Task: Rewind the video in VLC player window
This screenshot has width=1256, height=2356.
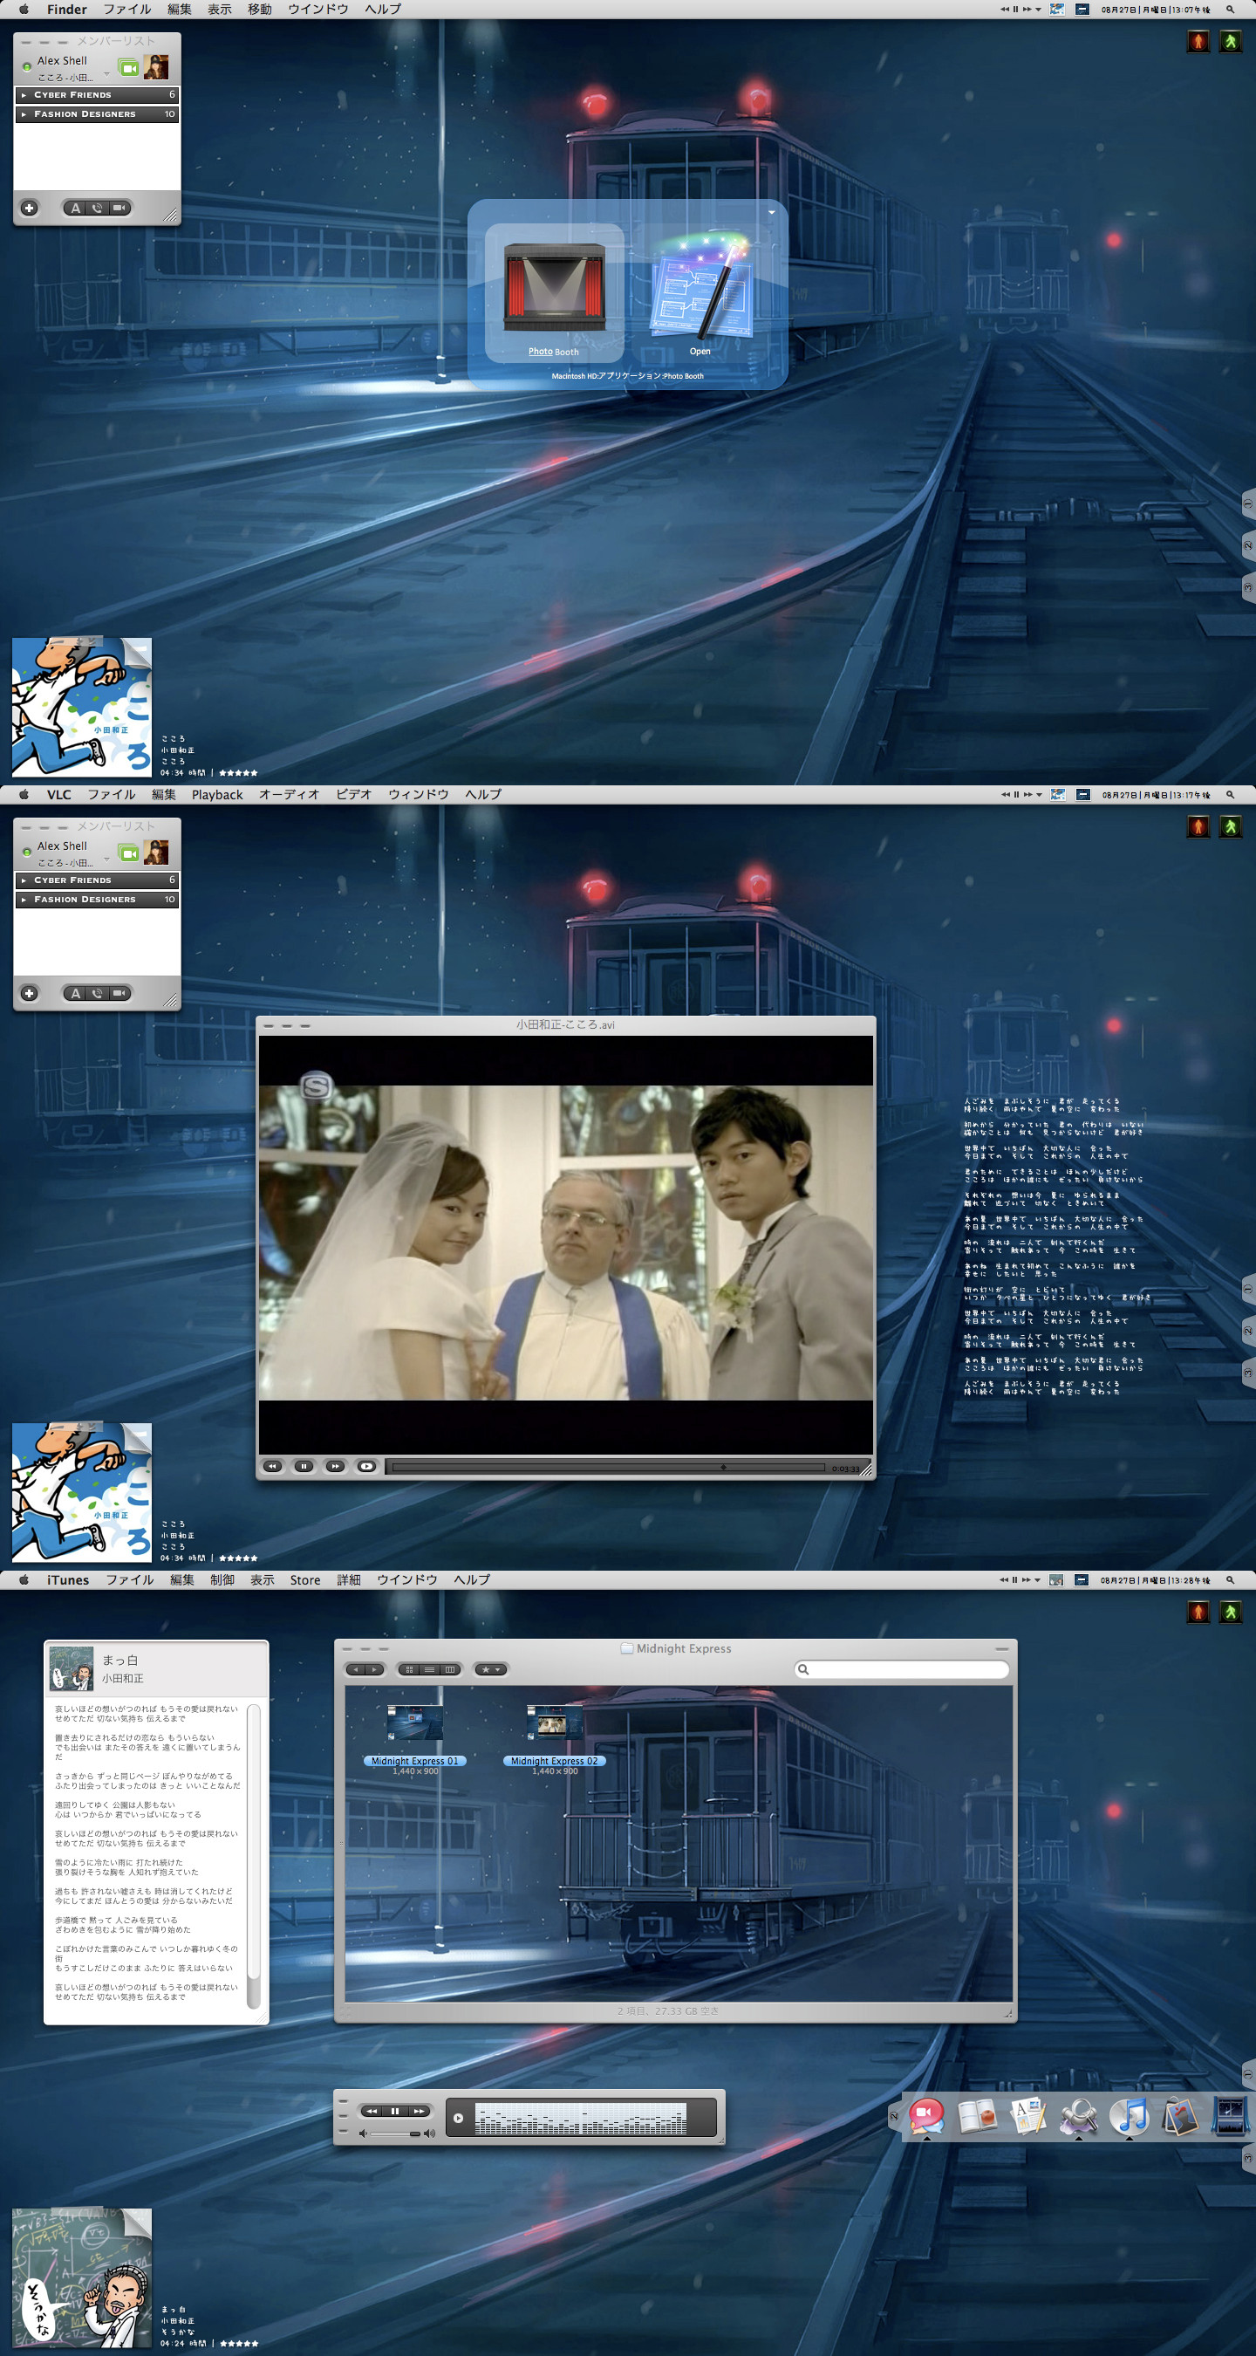Action: click(272, 1466)
